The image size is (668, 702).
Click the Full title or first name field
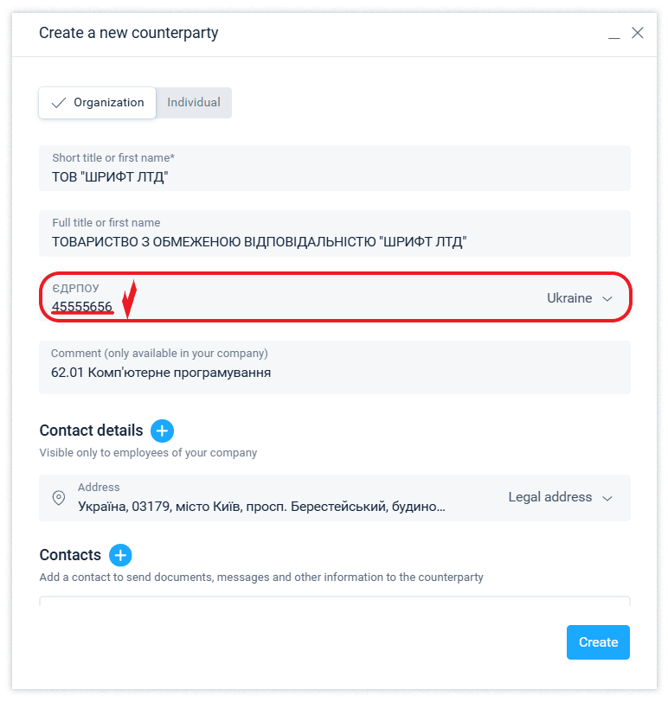click(334, 242)
